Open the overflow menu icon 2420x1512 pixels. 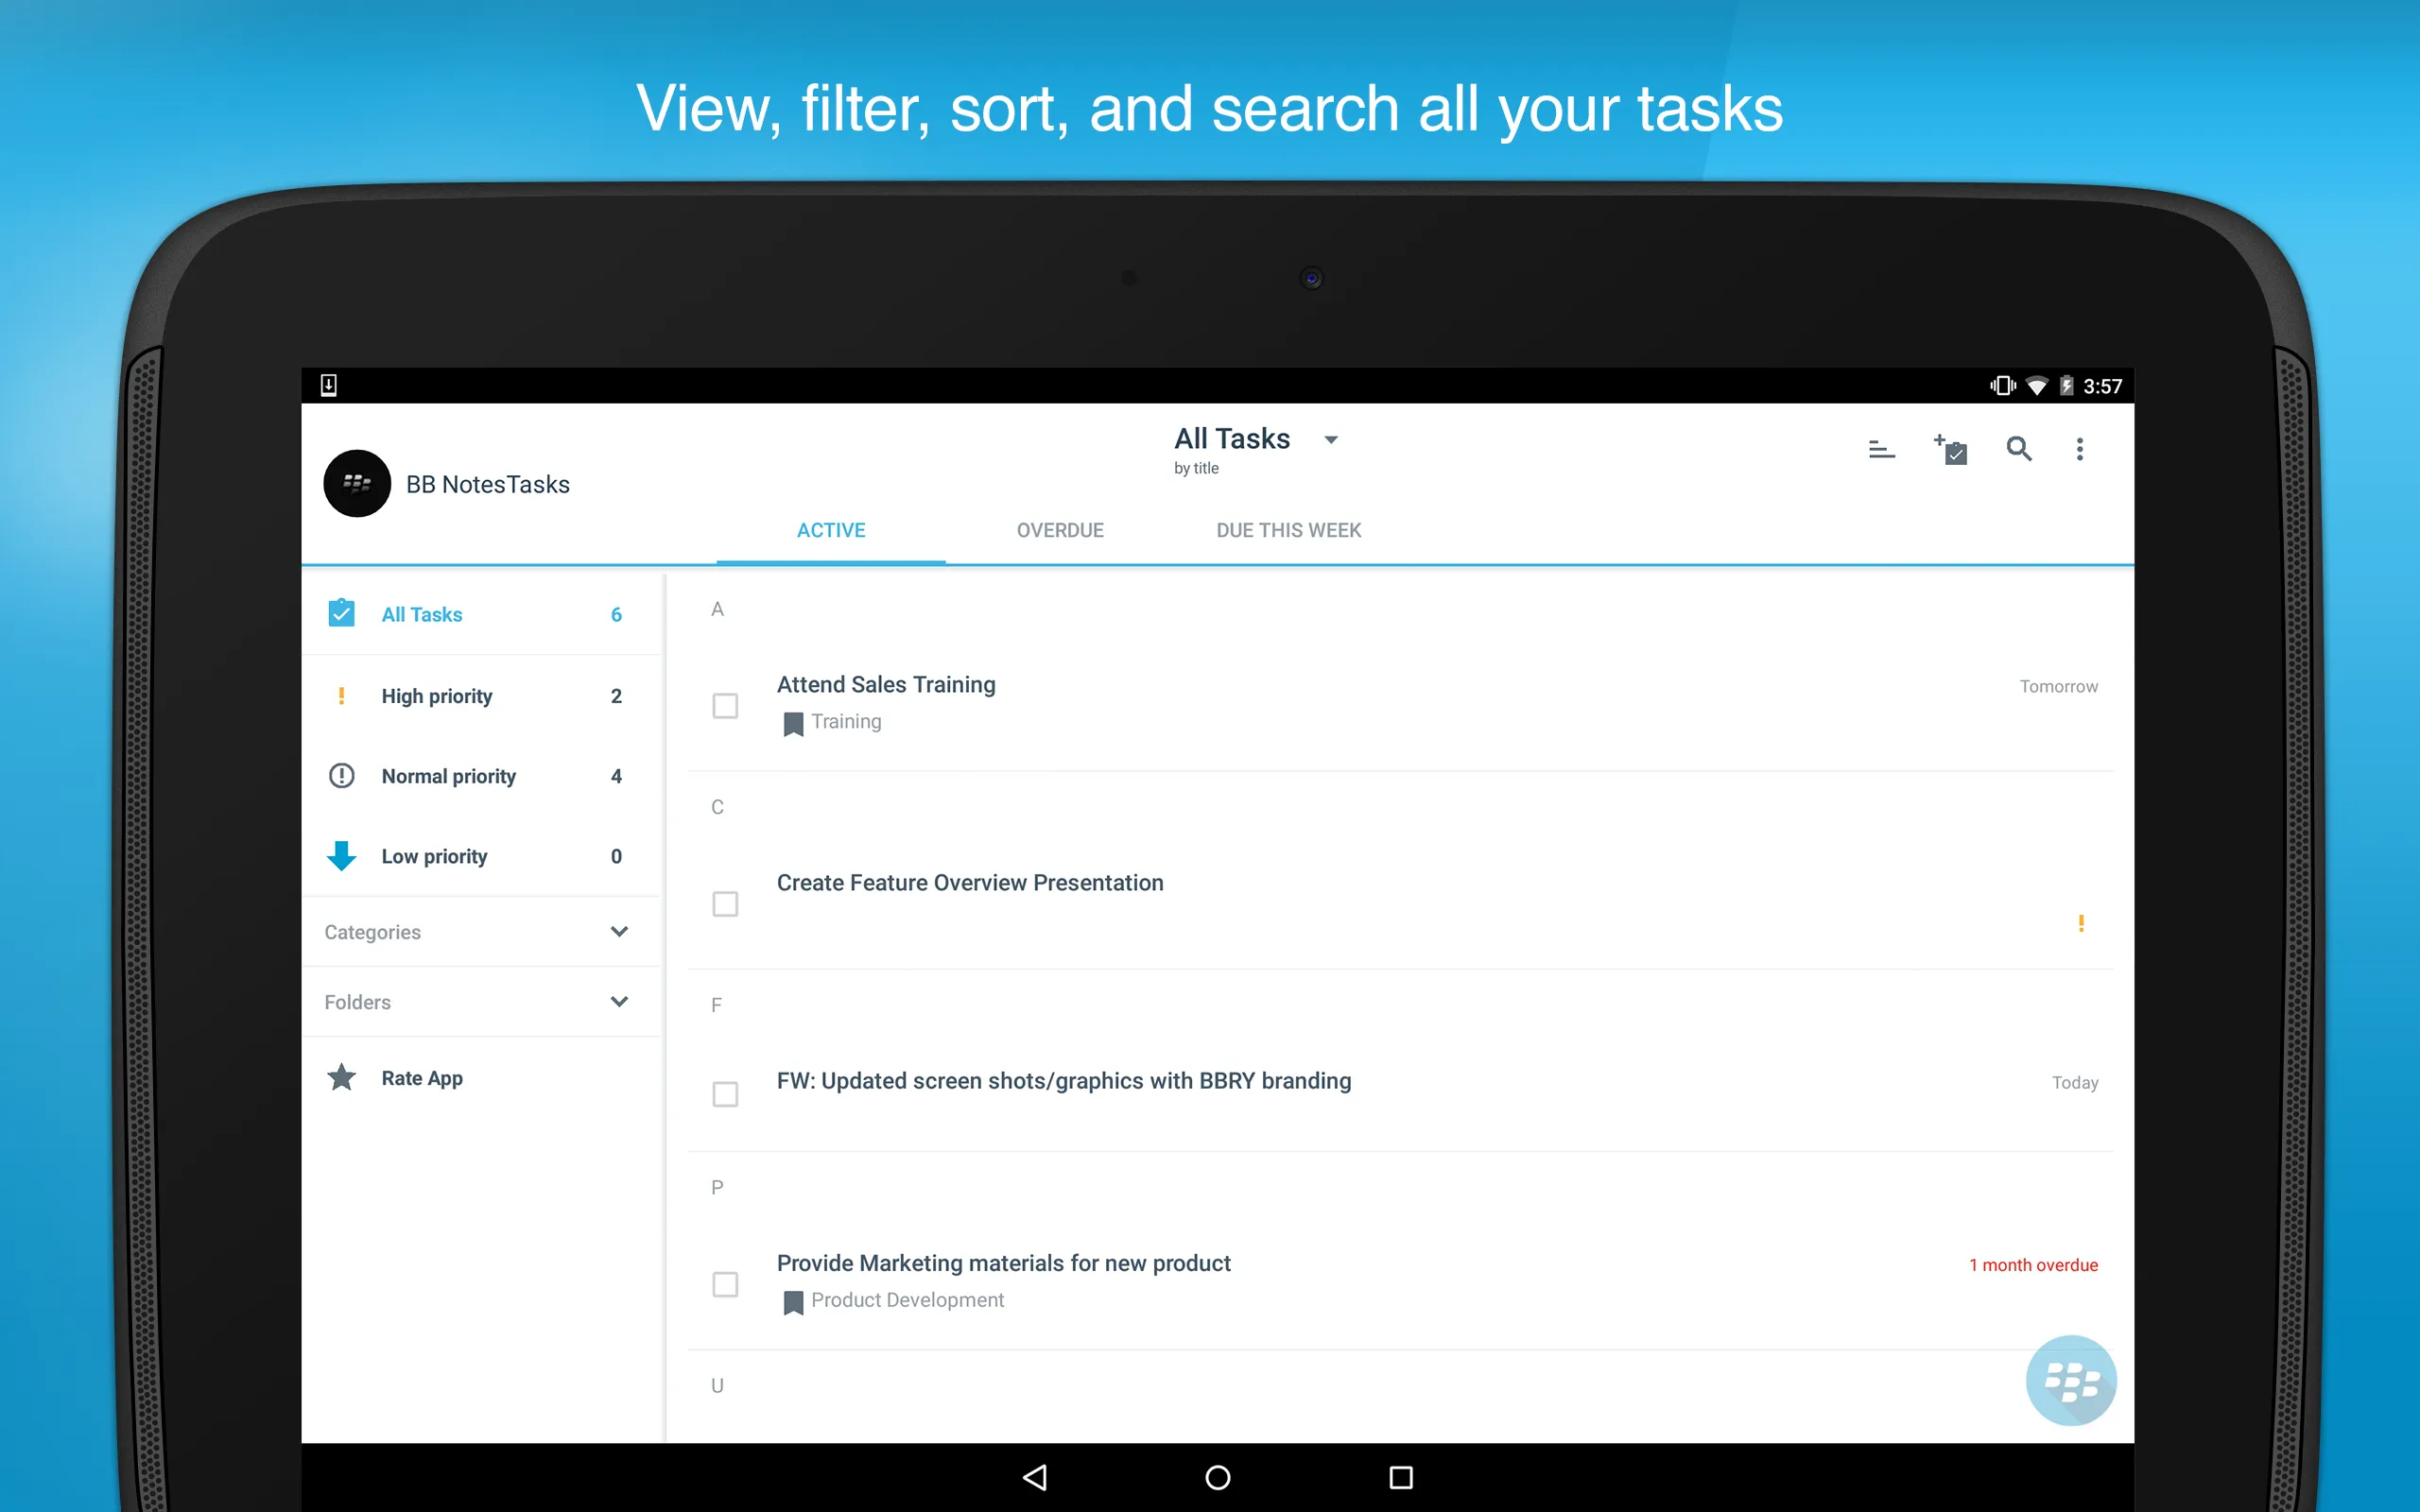tap(2080, 449)
